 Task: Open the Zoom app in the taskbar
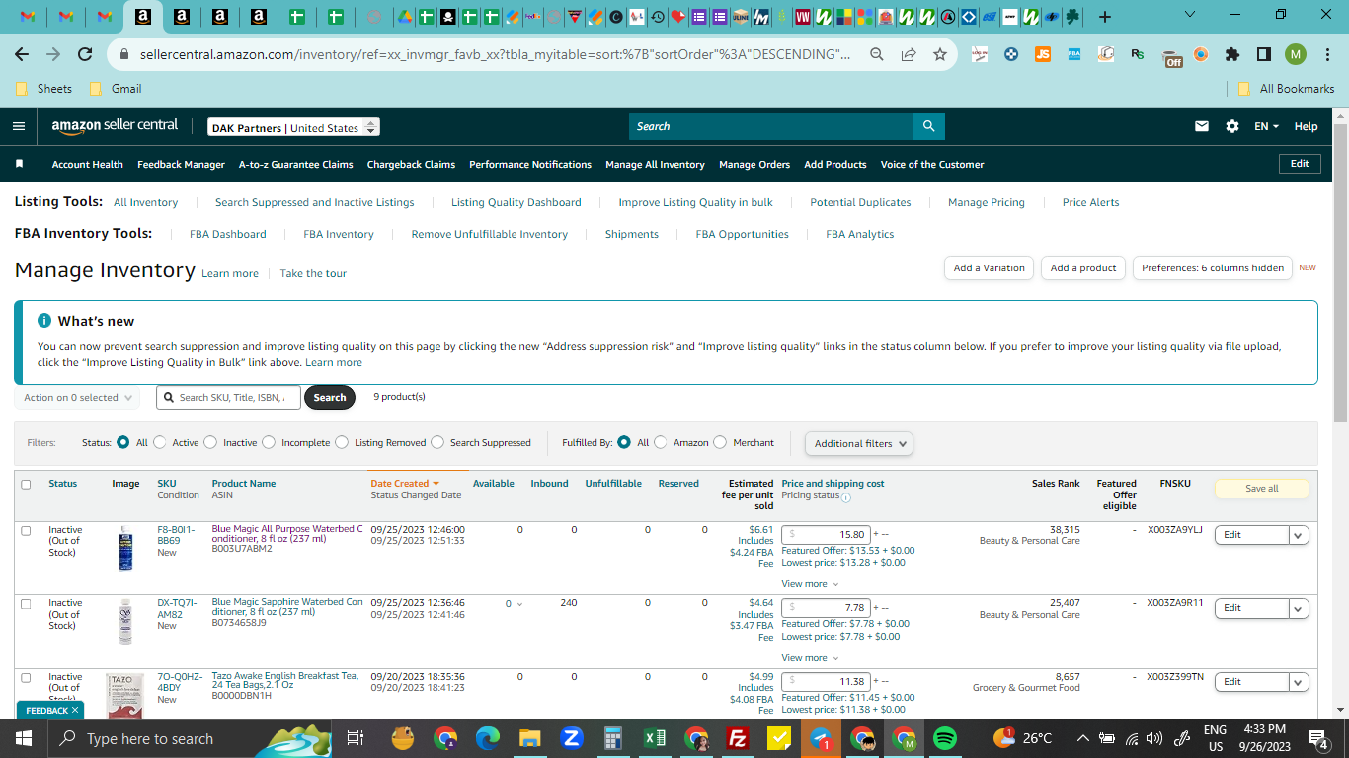pyautogui.click(x=571, y=738)
